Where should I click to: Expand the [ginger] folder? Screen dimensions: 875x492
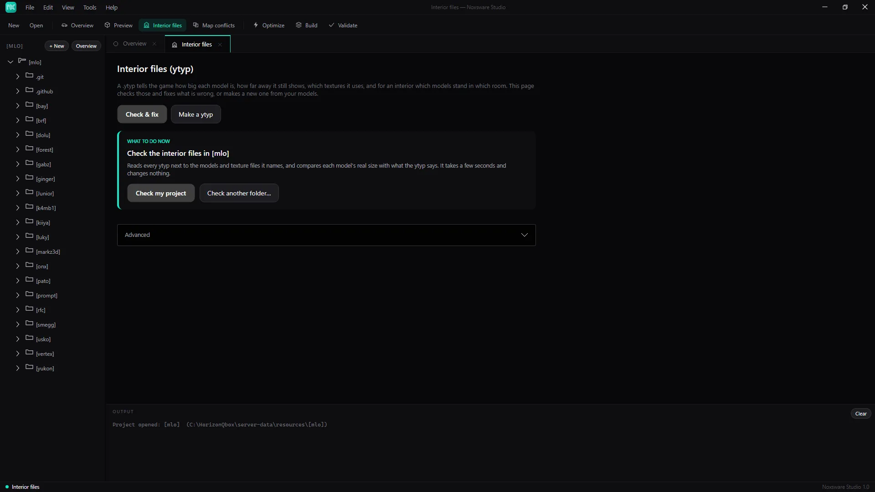18,179
